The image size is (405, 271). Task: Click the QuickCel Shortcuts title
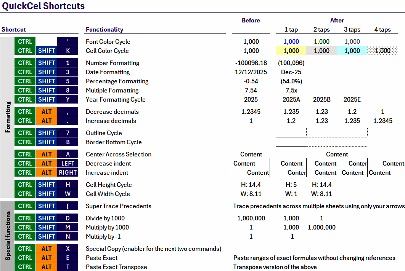43,6
